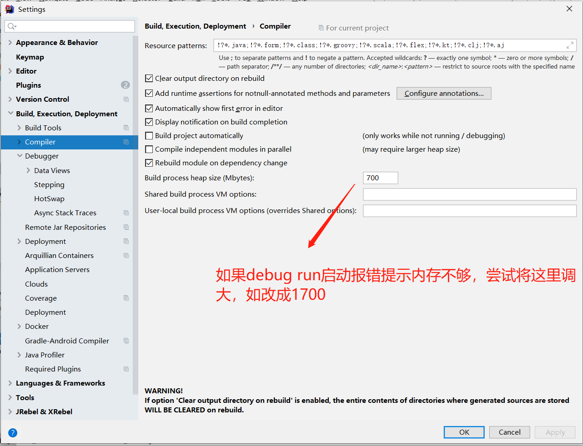Click the Configure annotations button
Screen dimensions: 583x446
pyautogui.click(x=443, y=94)
